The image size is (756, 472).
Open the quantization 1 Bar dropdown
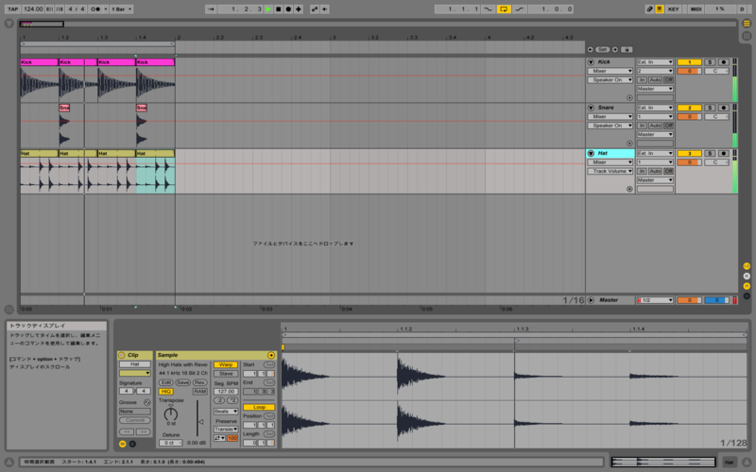[x=122, y=9]
